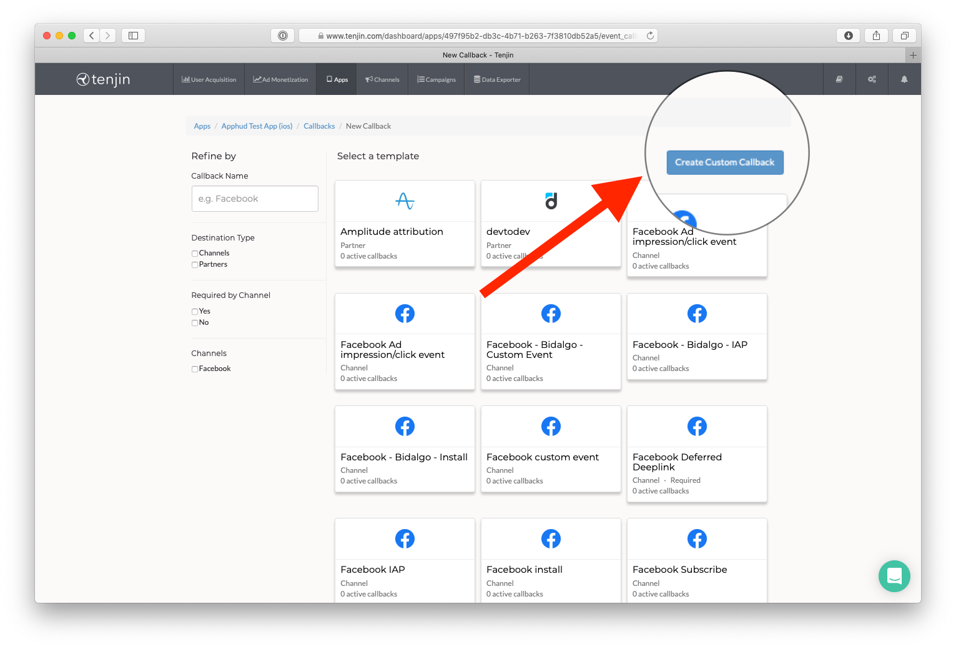Viewport: 956px width, 649px height.
Task: Open the User Acquisition menu
Action: 209,79
